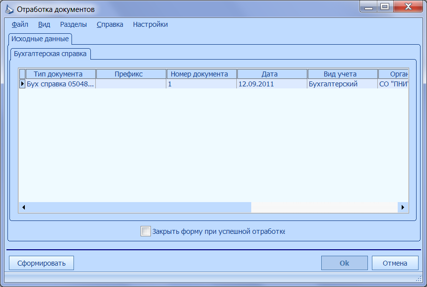427x287 pixels.
Task: Close the window with the X button
Action: (408, 6)
